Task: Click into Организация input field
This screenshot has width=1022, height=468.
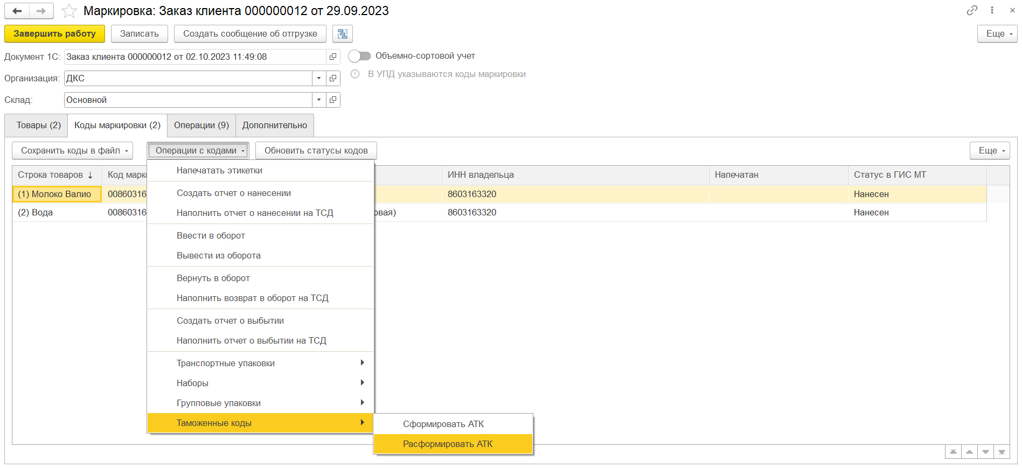Action: click(x=188, y=78)
